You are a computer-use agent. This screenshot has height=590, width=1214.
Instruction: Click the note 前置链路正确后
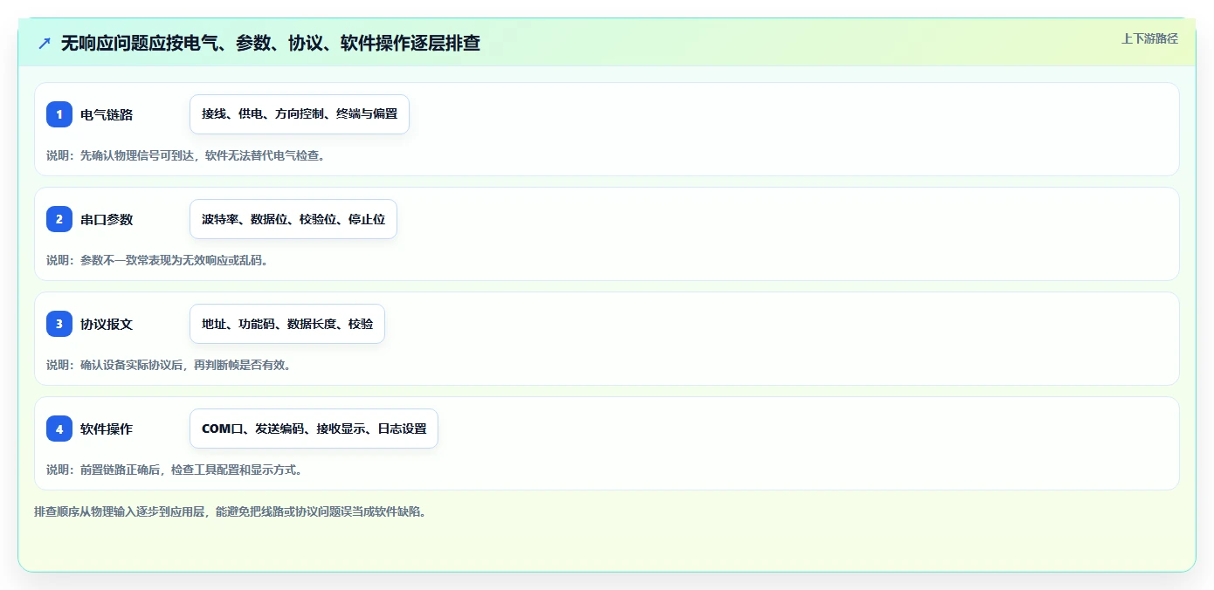pos(120,470)
